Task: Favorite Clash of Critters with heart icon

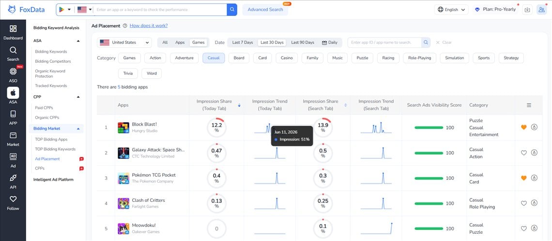Action: click(524, 203)
